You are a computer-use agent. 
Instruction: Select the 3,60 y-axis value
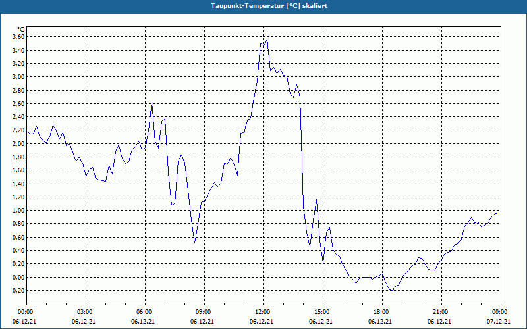click(19, 37)
